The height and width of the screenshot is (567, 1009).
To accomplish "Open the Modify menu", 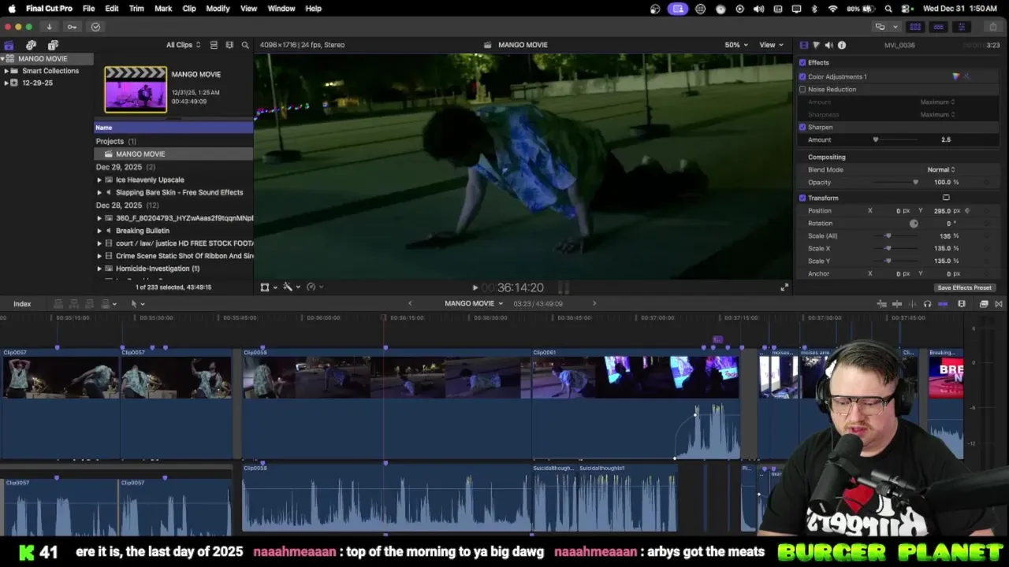I will pos(218,9).
